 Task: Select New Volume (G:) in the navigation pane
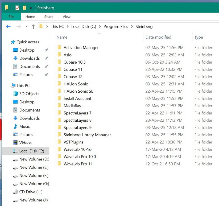(x=34, y=184)
